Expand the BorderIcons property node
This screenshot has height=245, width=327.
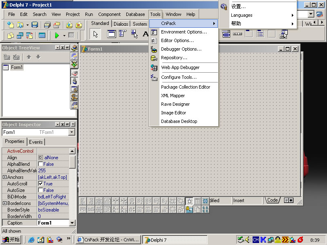4,203
